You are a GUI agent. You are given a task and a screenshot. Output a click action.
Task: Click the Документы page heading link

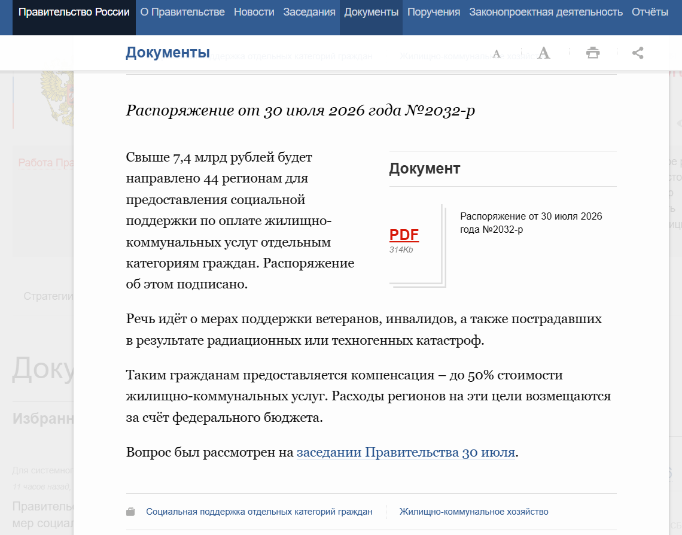[x=168, y=52]
